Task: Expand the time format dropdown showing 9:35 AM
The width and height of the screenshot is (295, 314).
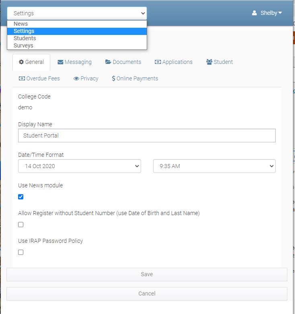Action: click(214, 166)
